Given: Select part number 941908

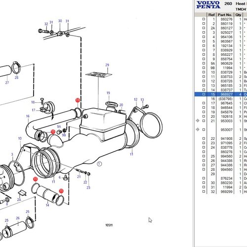Looking at the screenshot, I should click(x=227, y=139).
